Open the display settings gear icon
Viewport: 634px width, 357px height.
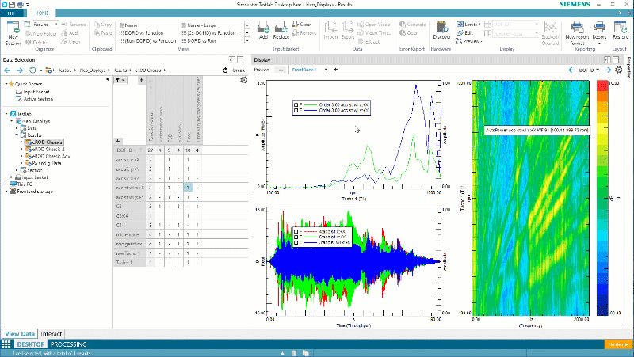tap(617, 70)
